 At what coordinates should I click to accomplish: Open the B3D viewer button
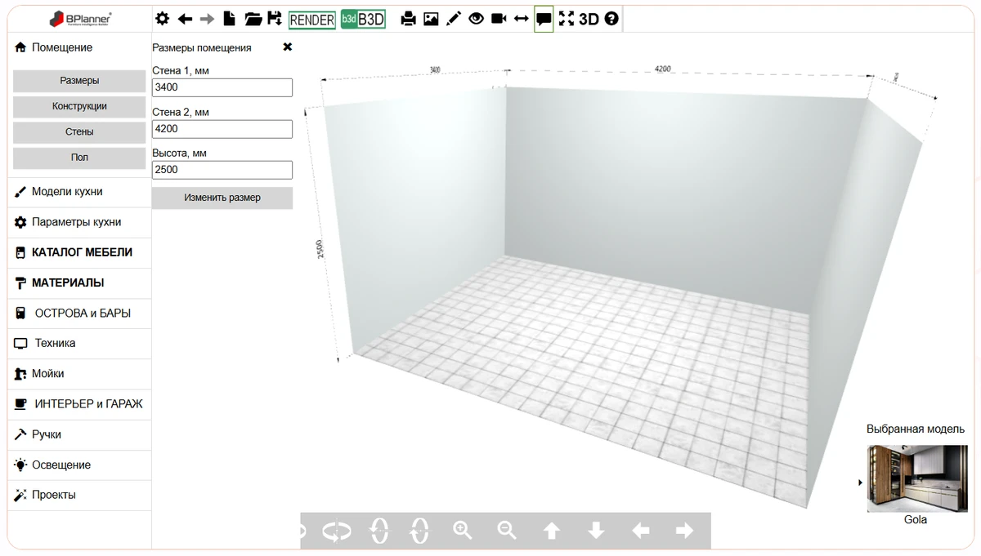363,20
